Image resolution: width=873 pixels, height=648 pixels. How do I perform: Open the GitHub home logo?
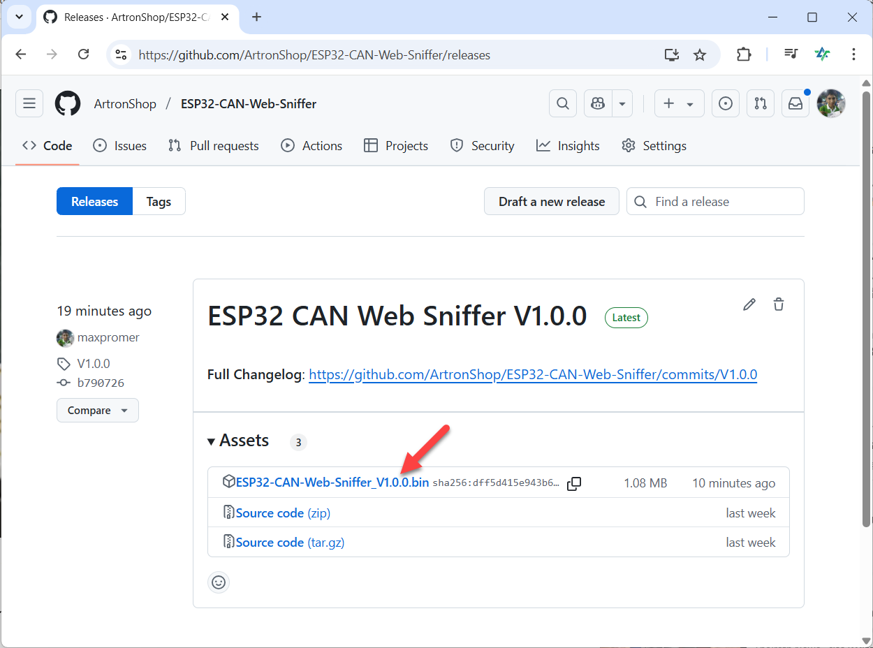coord(68,103)
